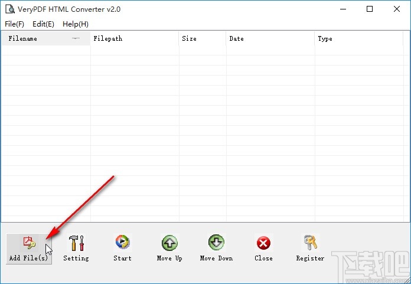The width and height of the screenshot is (411, 284).
Task: Close the window with the title bar X
Action: (x=397, y=9)
